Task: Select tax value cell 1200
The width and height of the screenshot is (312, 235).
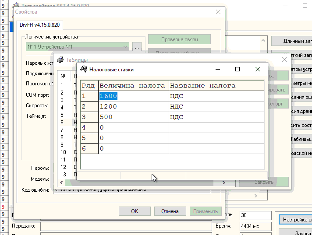Action: (x=134, y=107)
